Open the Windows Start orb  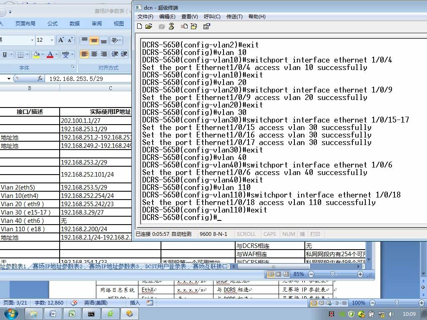pyautogui.click(x=11, y=314)
